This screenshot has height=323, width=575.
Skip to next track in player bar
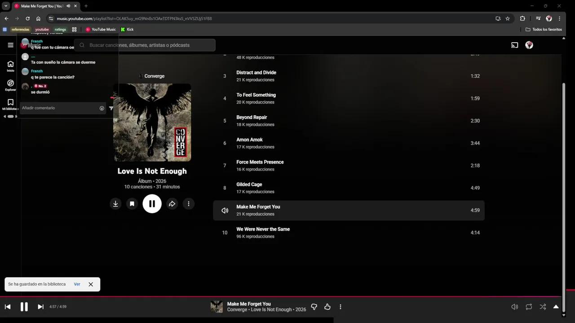[40, 307]
